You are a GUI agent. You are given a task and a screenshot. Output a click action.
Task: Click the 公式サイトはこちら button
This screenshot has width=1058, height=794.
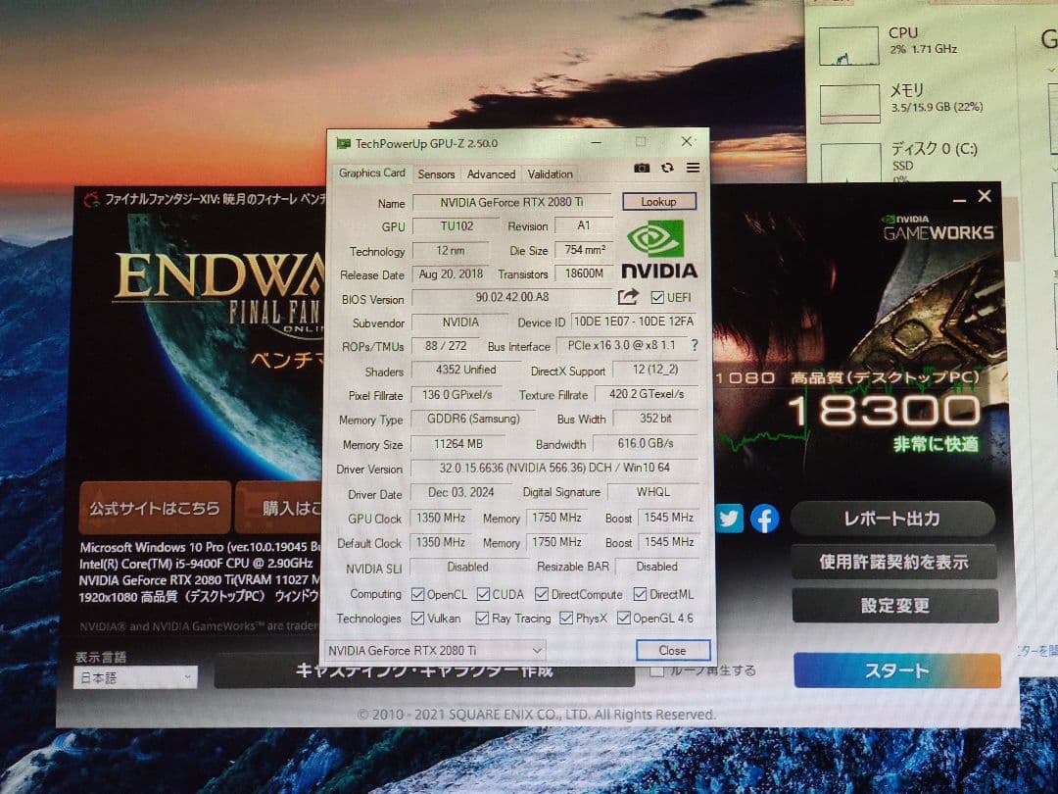point(155,508)
